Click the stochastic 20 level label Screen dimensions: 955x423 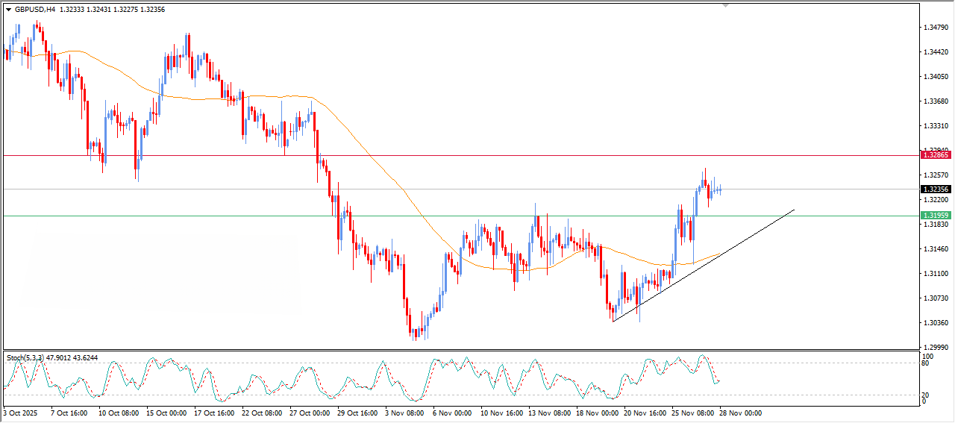click(x=927, y=395)
